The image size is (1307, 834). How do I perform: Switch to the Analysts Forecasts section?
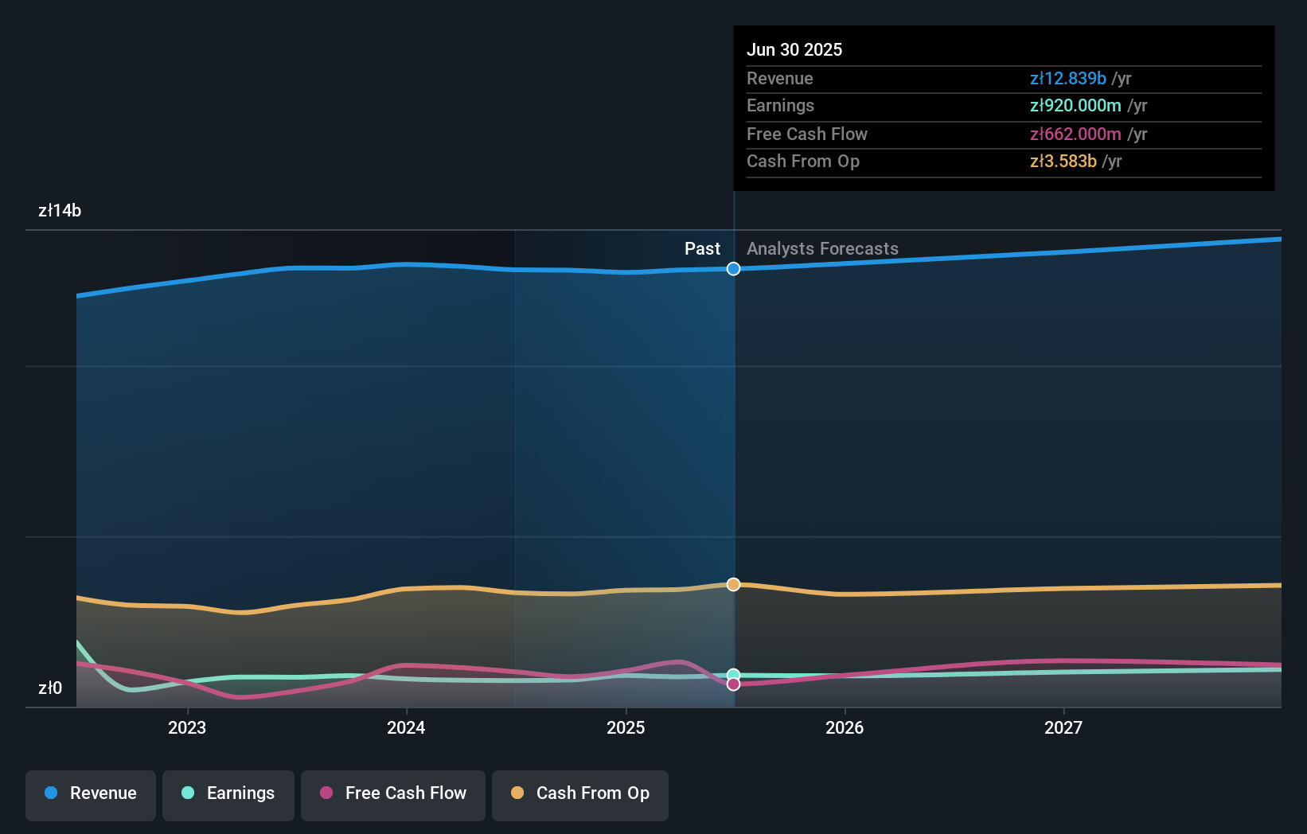pyautogui.click(x=822, y=249)
